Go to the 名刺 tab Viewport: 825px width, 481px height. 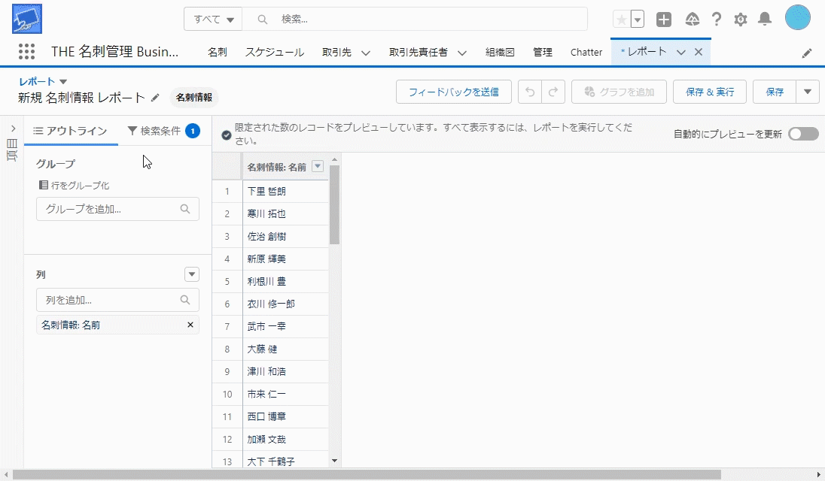coord(218,52)
